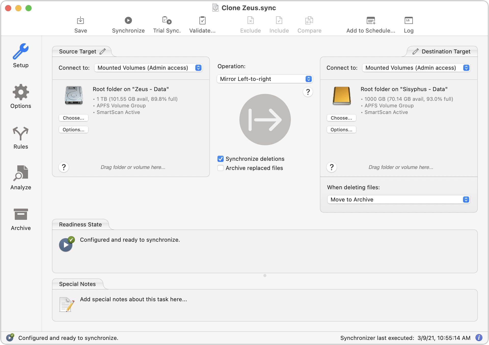Run a Trial Sync from toolbar
489x345 pixels.
(167, 20)
